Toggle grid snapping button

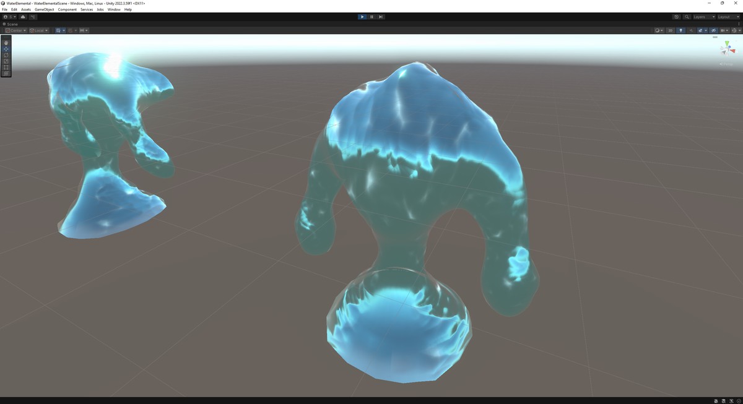point(71,30)
